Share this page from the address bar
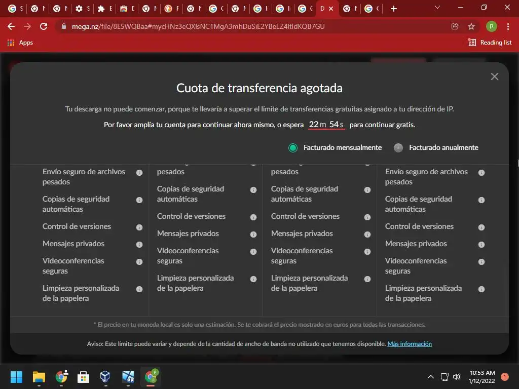Screen dimensions: 519x389 [x=455, y=26]
